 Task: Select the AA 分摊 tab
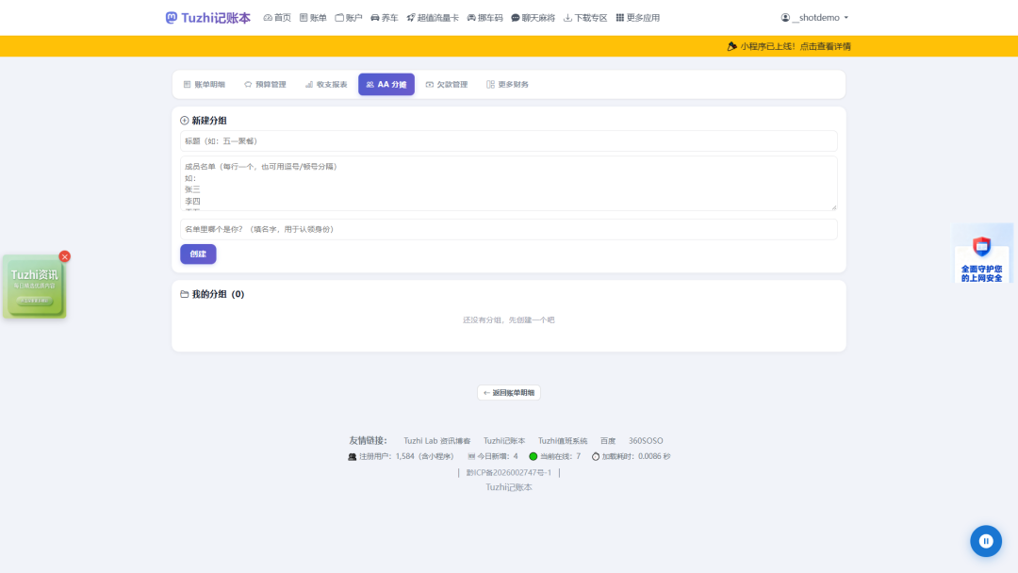point(386,85)
